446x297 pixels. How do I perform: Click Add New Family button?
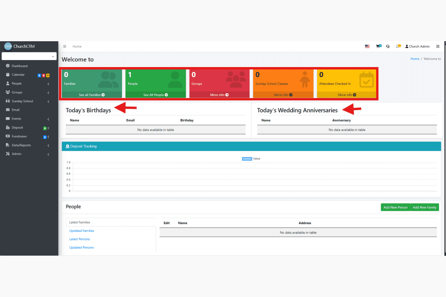(425, 207)
